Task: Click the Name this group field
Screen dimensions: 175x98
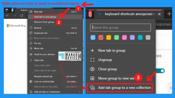Action: (120, 28)
